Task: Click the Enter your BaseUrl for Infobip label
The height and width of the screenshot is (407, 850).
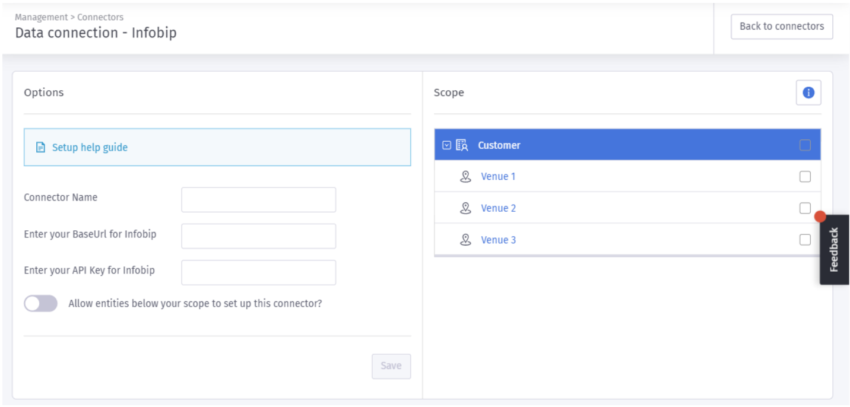Action: pyautogui.click(x=90, y=234)
